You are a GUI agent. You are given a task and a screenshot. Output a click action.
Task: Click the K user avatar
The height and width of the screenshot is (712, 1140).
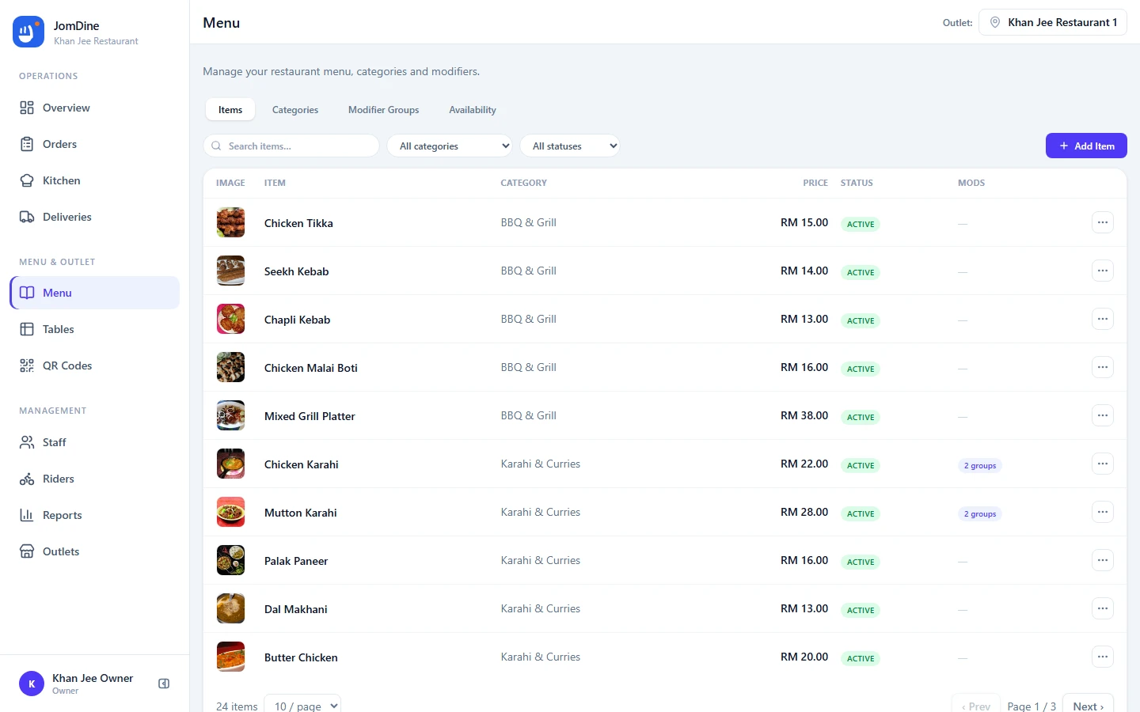click(x=32, y=684)
